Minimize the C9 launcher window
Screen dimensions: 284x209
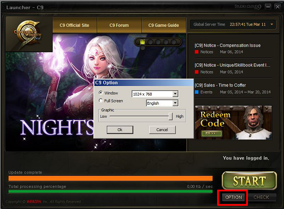click(x=268, y=7)
